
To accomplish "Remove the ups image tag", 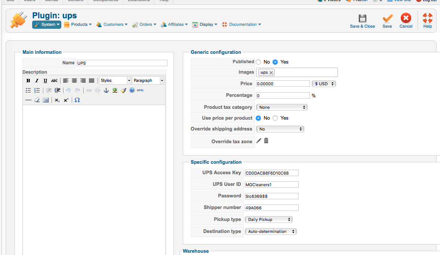I will click(271, 73).
